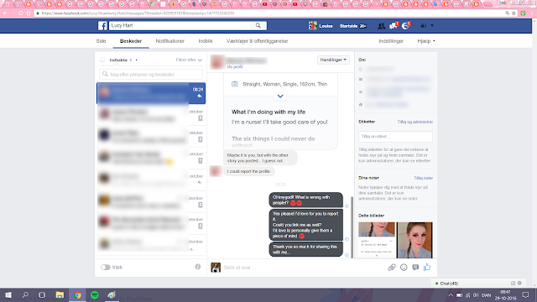The image size is (537, 302).
Task: Expand the profile card chevron
Action: pos(280,96)
